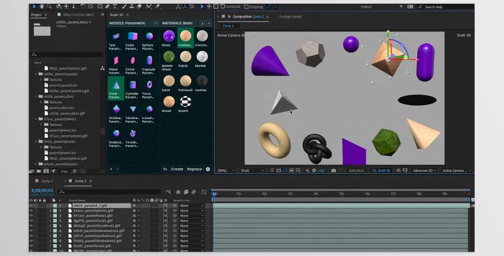Open Super 3D settings gear
The image size is (504, 256).
pyautogui.click(x=208, y=169)
